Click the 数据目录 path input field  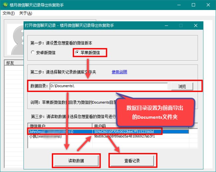tap(109, 86)
